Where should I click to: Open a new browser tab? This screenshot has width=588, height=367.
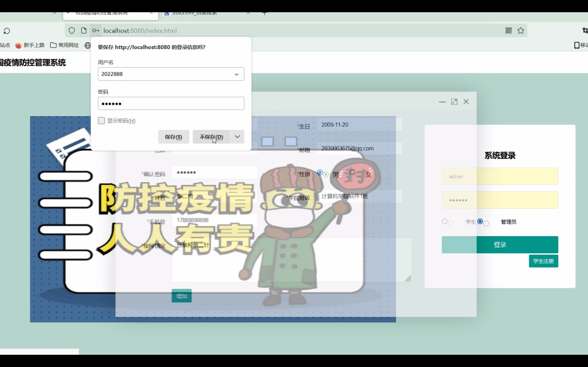pyautogui.click(x=264, y=13)
